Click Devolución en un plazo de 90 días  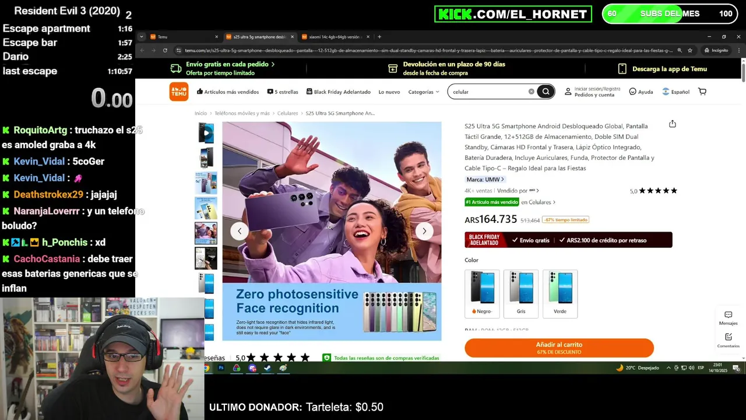click(x=446, y=69)
